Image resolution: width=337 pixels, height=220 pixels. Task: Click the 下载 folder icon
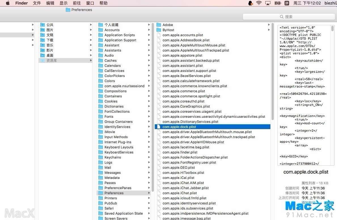tap(43, 40)
